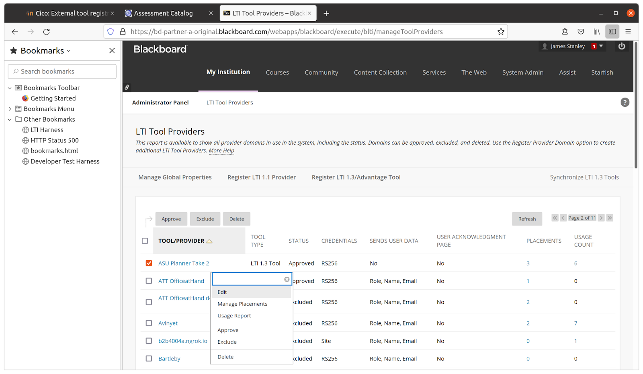Image resolution: width=643 pixels, height=374 pixels.
Task: Click the page vertical scrollbar
Action: point(636,105)
